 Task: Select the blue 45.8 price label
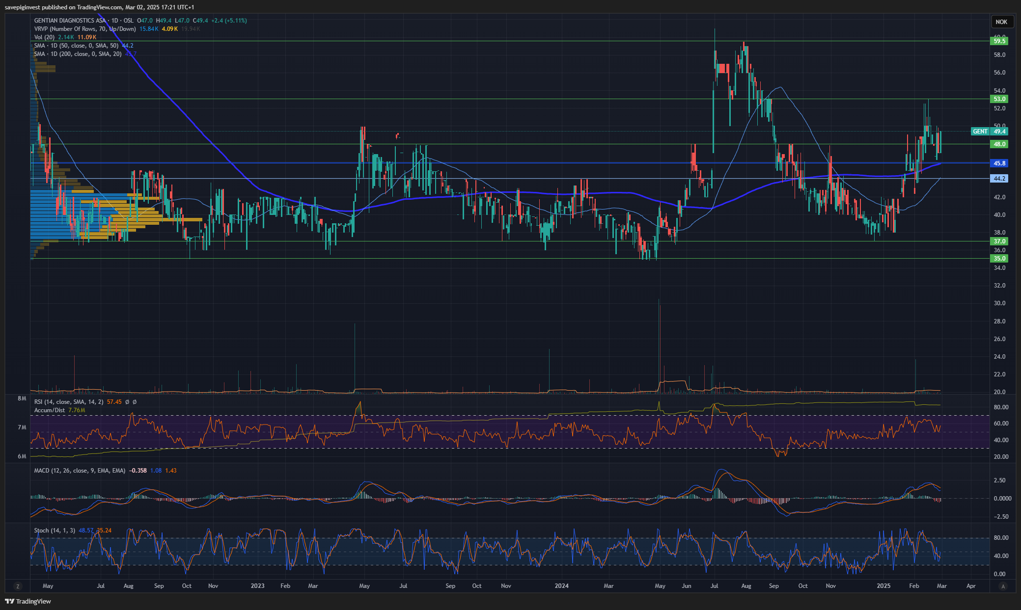pyautogui.click(x=999, y=163)
